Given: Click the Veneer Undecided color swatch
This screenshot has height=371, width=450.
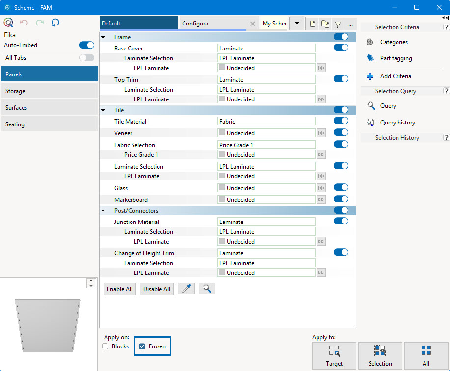Looking at the screenshot, I should (x=222, y=132).
